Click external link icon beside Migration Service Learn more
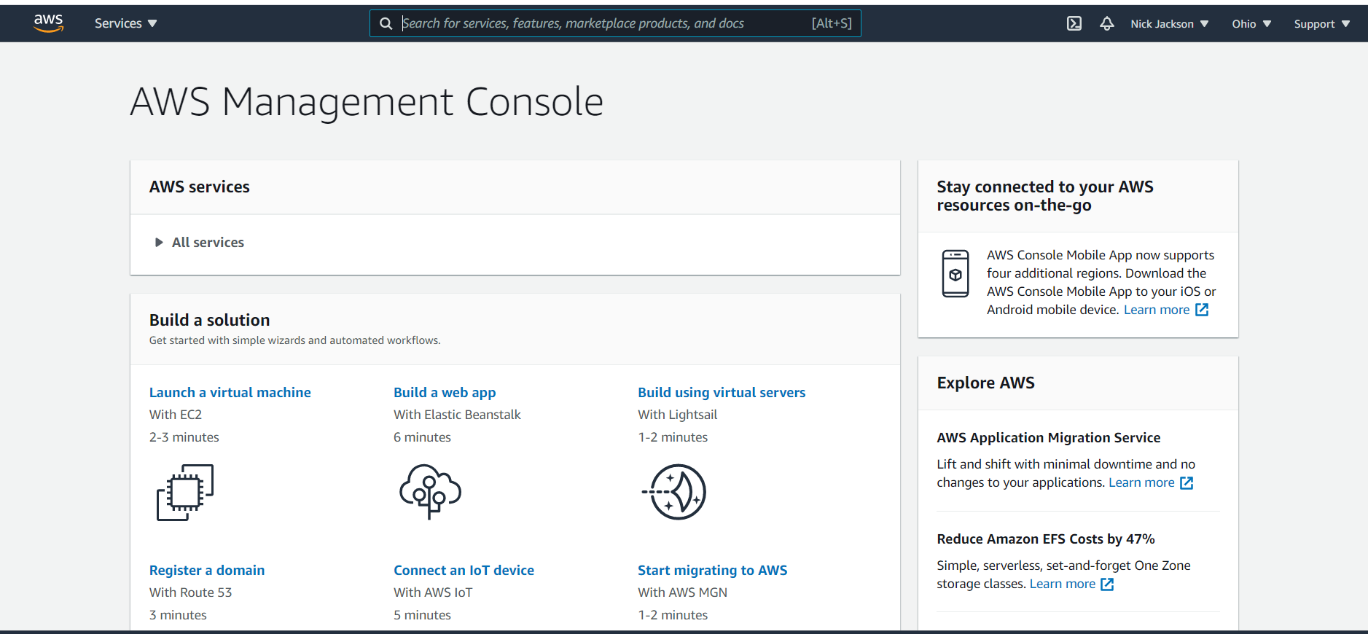 click(1187, 482)
